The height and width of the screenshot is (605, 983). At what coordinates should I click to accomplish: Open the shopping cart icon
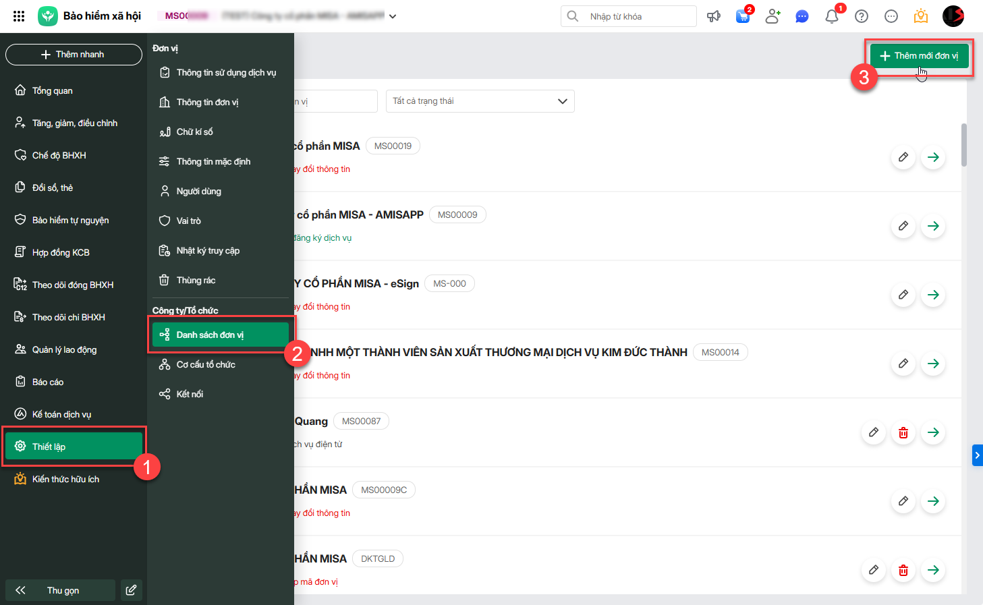click(x=743, y=16)
